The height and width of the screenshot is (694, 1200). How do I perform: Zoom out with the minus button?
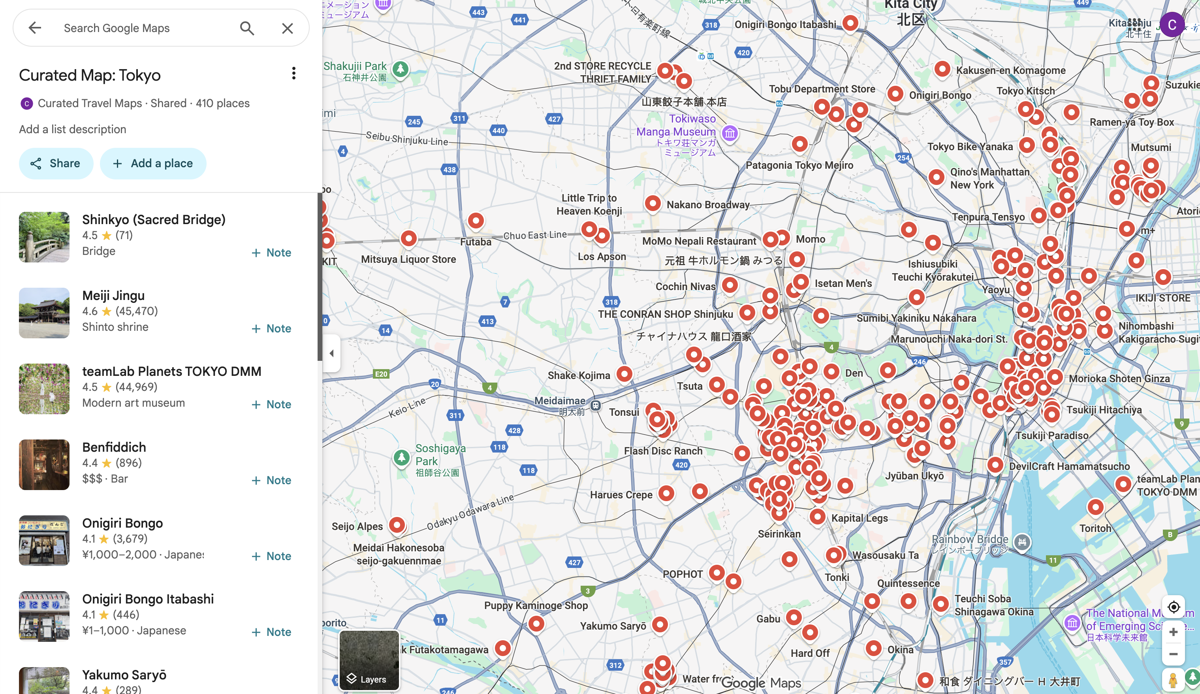(x=1173, y=654)
